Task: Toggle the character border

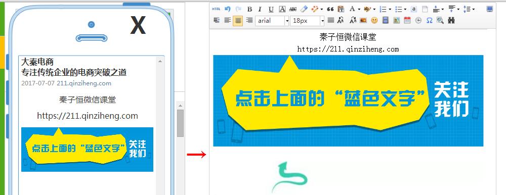Action: [282, 9]
